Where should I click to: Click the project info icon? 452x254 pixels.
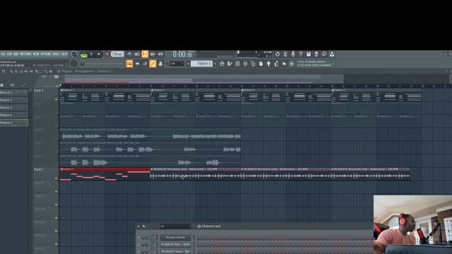324,54
